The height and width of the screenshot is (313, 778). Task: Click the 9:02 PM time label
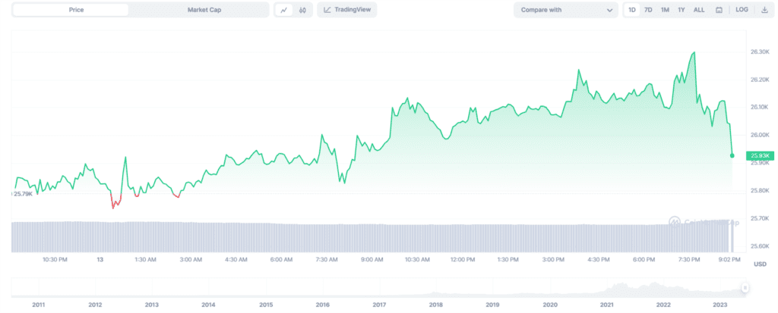click(x=729, y=259)
